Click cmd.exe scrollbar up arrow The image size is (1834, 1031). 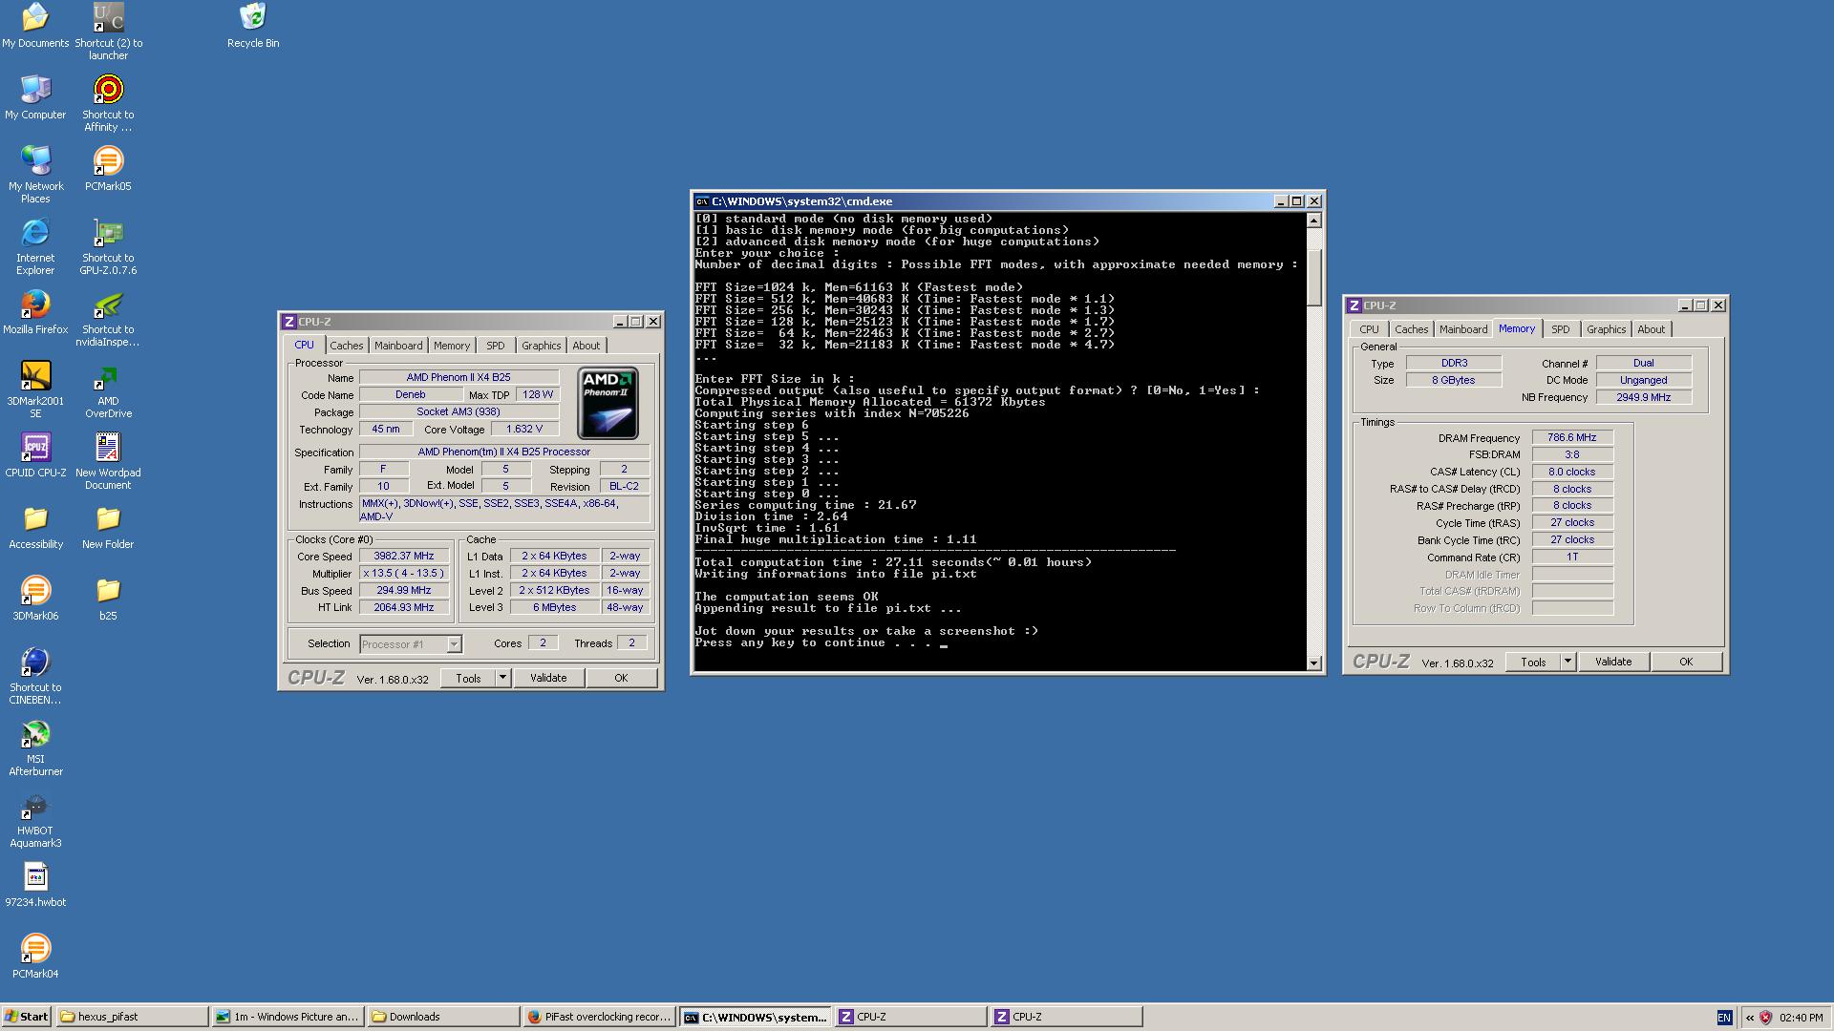[x=1313, y=221]
